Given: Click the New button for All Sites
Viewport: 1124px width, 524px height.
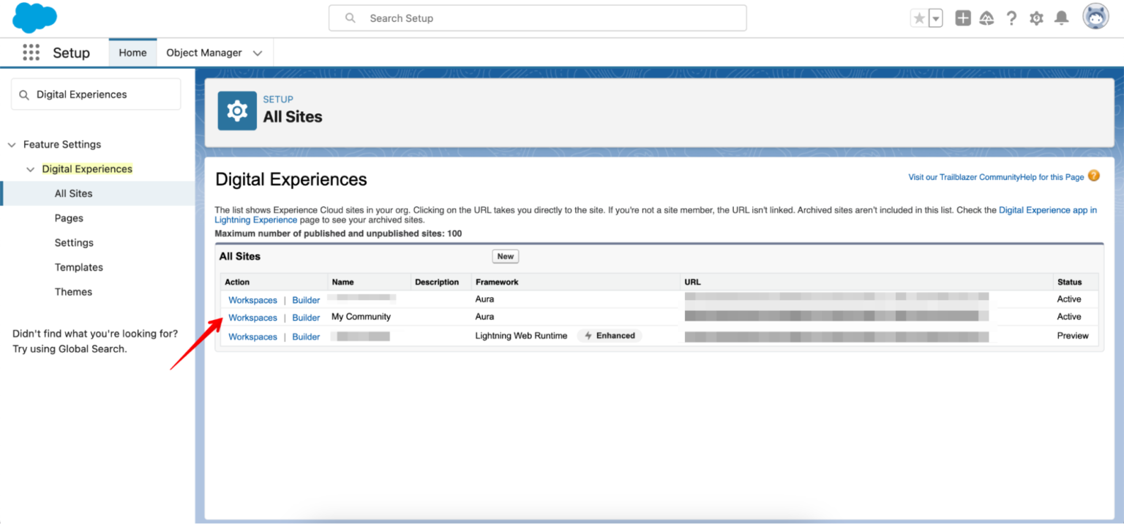Looking at the screenshot, I should coord(505,256).
